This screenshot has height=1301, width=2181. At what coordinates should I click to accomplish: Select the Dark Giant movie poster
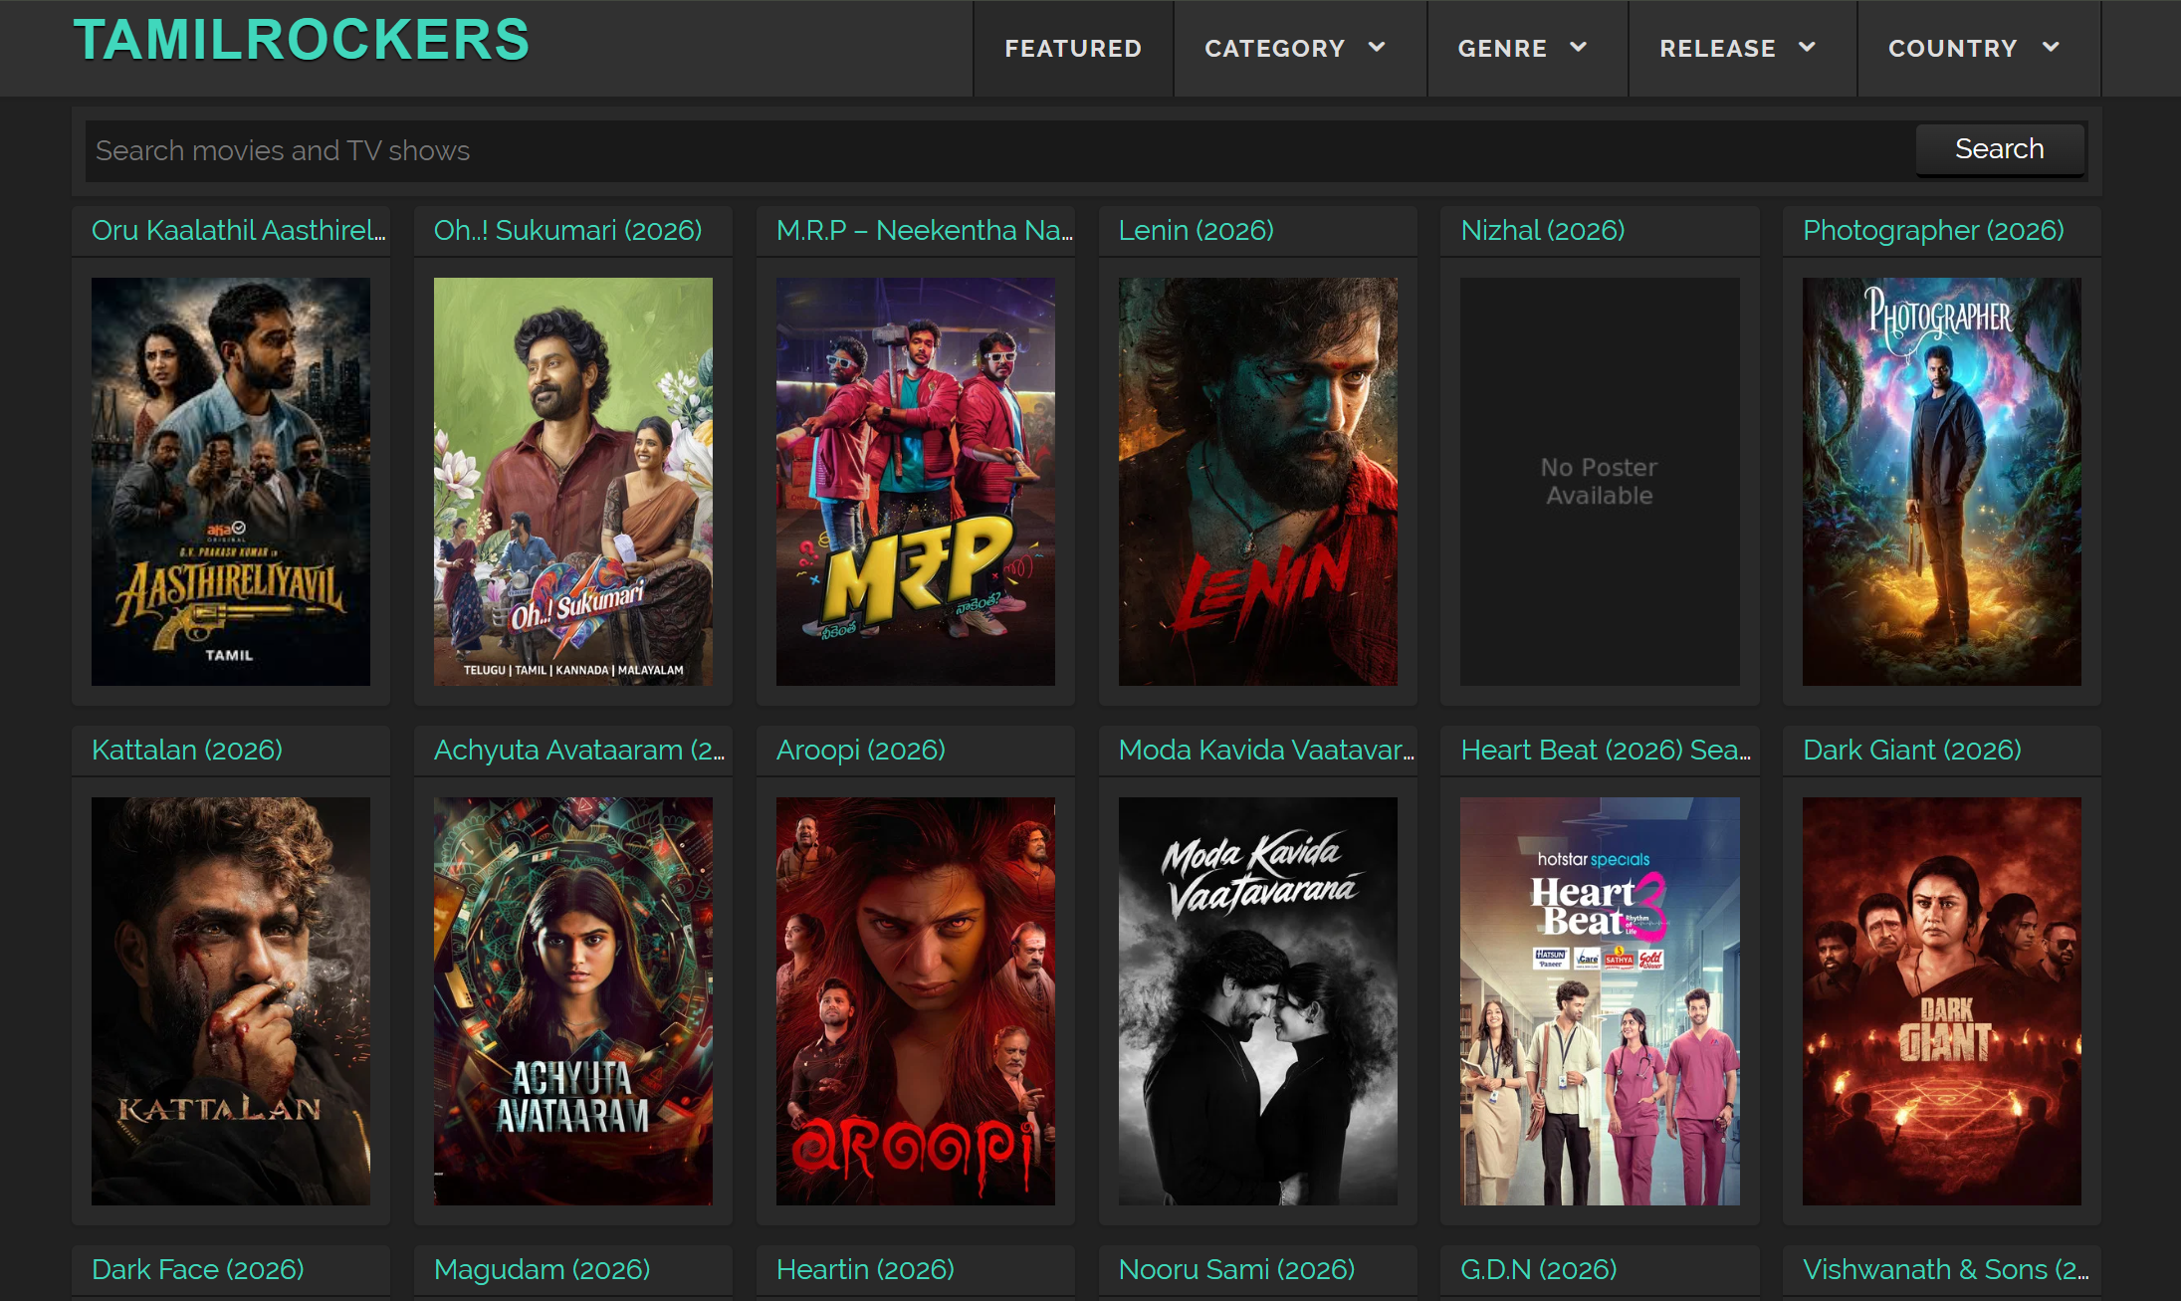(1942, 1001)
